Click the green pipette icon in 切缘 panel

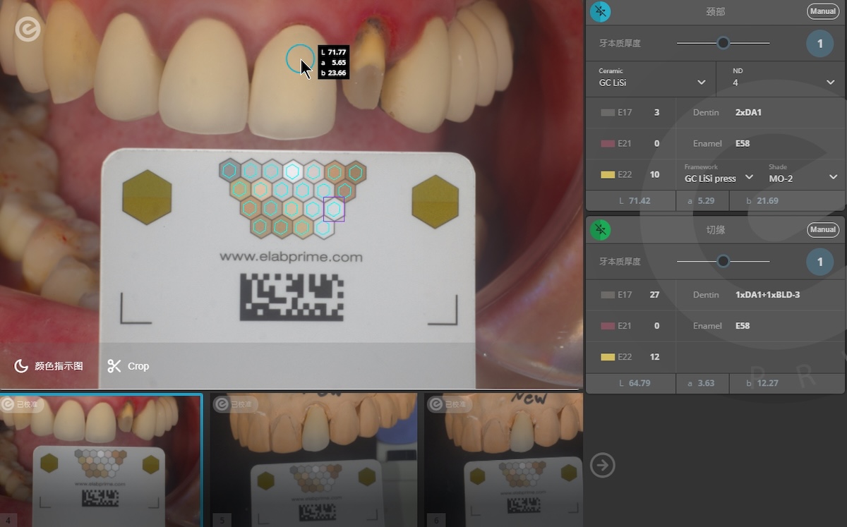(600, 229)
